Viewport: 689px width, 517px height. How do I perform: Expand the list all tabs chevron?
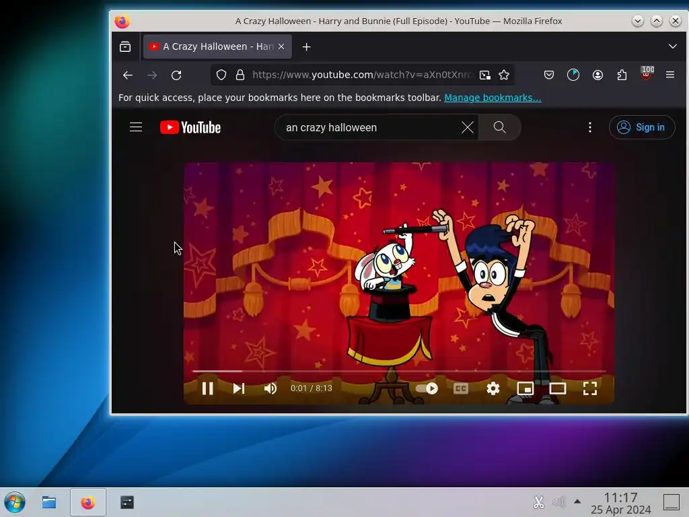pyautogui.click(x=672, y=46)
